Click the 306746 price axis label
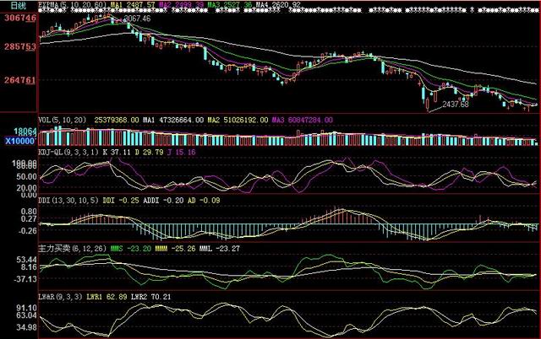The image size is (541, 339). (x=18, y=17)
